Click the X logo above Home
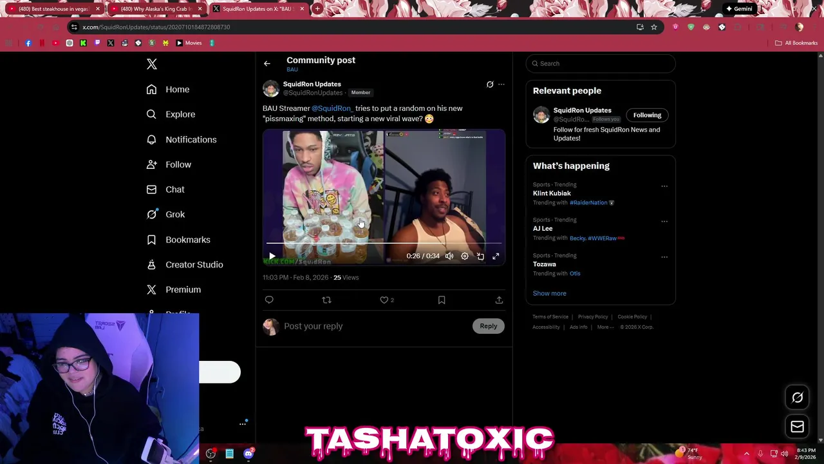824x464 pixels. pyautogui.click(x=152, y=64)
